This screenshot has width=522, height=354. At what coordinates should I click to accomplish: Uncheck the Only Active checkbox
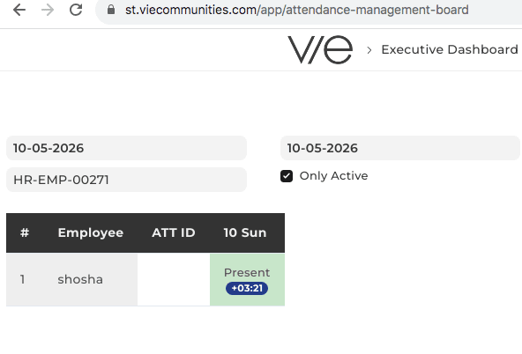tap(287, 176)
